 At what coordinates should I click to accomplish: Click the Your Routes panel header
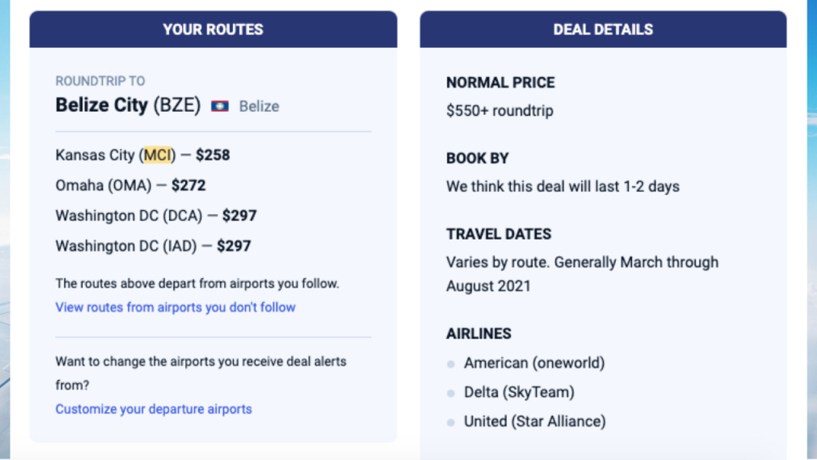point(213,30)
